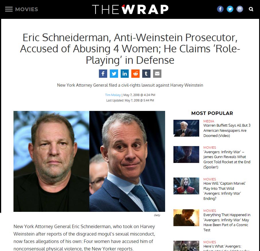This screenshot has width=260, height=251.
Task: Share article on Twitter
Action: point(114,73)
